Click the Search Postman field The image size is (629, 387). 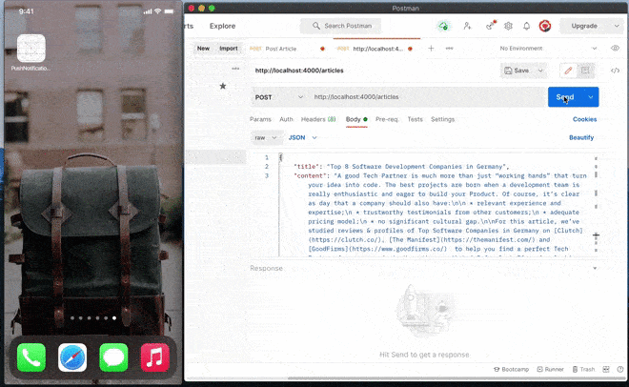[340, 26]
